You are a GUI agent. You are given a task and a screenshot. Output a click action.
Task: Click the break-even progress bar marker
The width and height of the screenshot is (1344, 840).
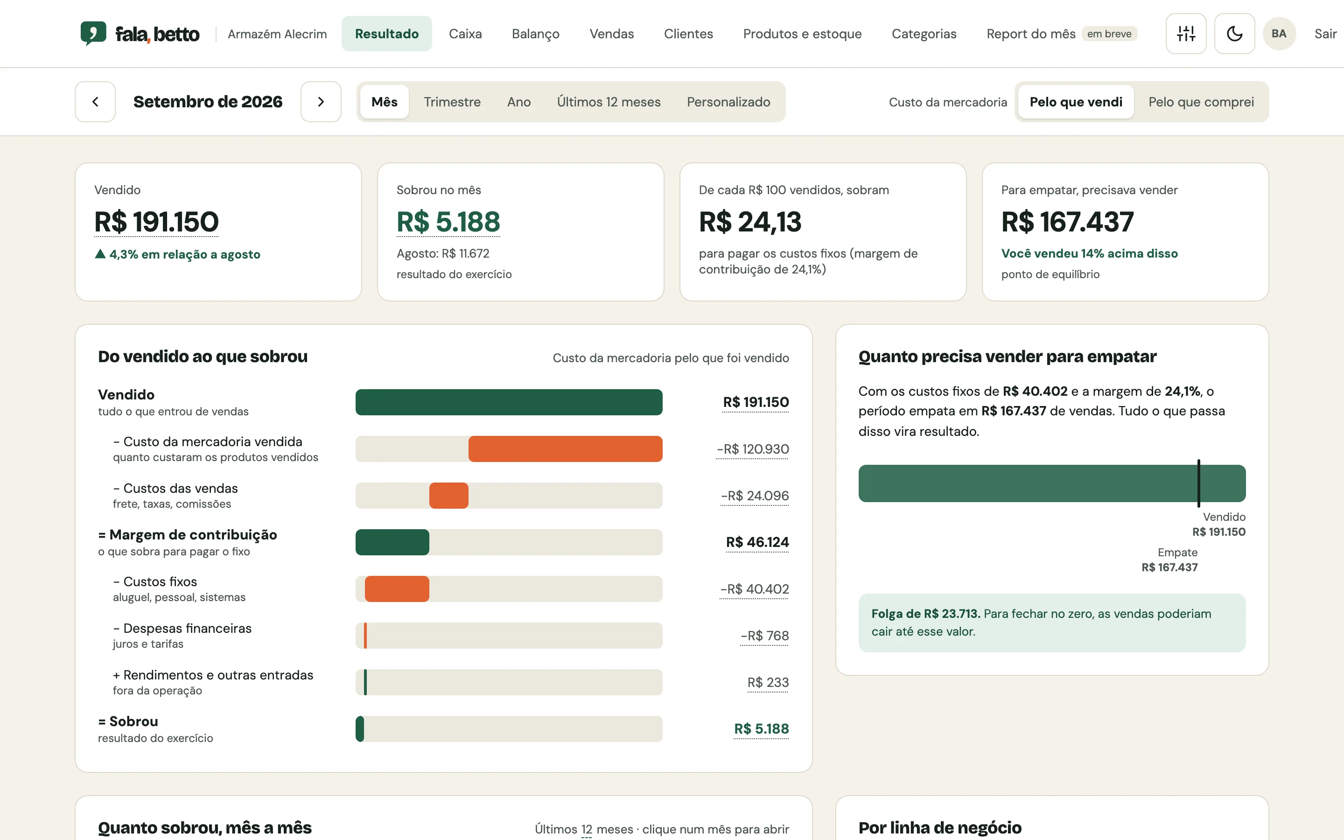[x=1198, y=483]
